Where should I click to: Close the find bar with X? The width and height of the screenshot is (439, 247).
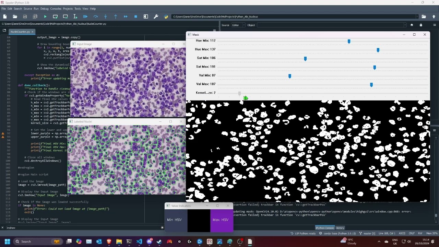[2, 228]
